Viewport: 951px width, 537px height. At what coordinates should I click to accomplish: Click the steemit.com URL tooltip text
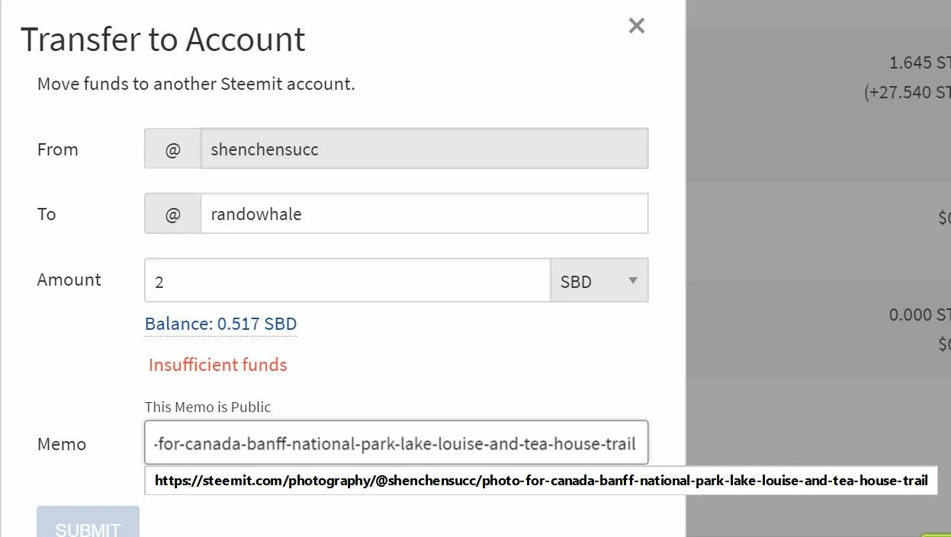point(541,481)
